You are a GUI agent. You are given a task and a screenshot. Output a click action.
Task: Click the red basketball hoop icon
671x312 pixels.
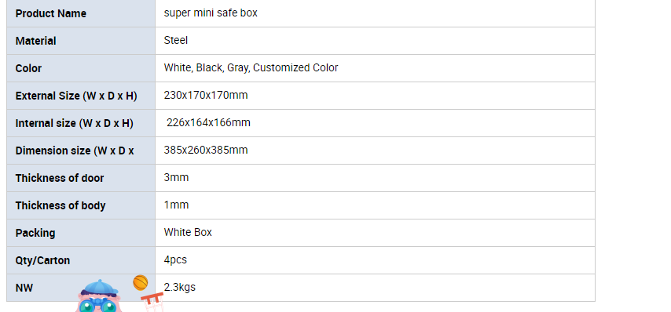152,302
